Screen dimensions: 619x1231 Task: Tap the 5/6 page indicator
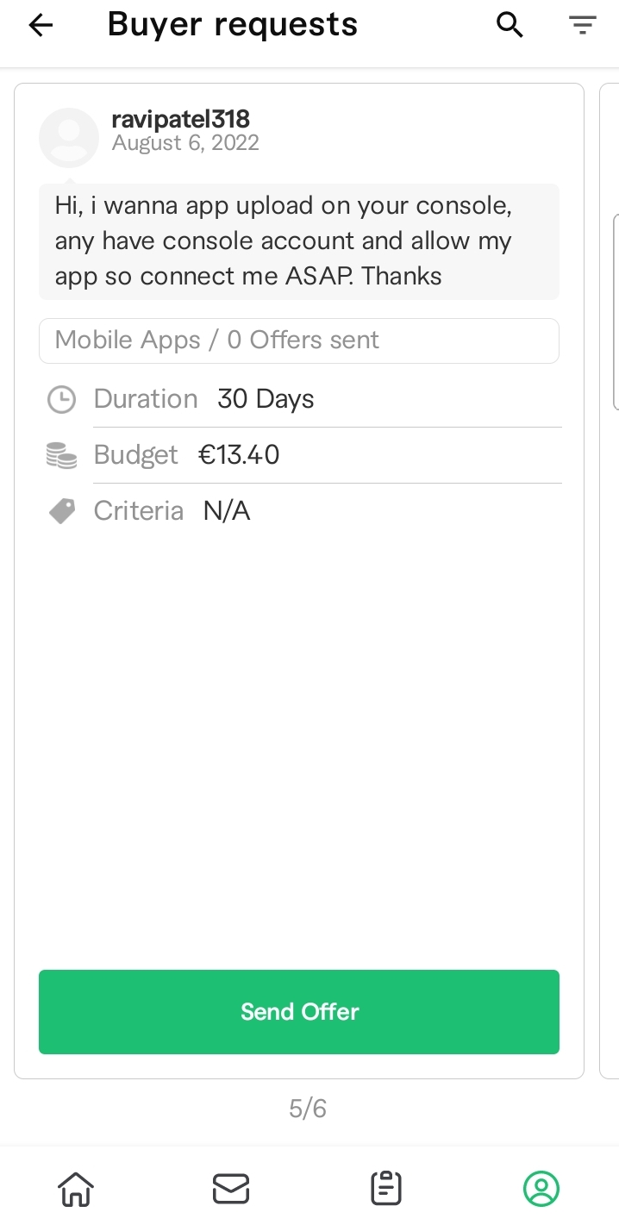[308, 1109]
